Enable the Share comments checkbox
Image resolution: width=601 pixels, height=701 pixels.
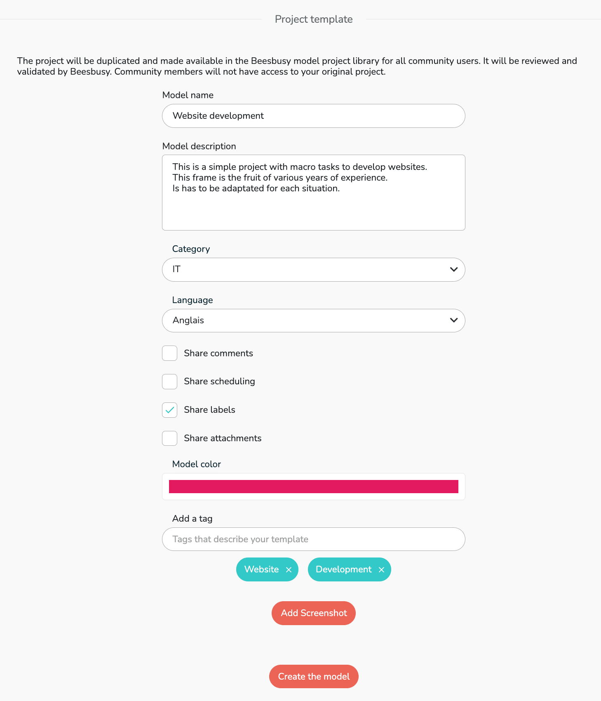point(169,353)
